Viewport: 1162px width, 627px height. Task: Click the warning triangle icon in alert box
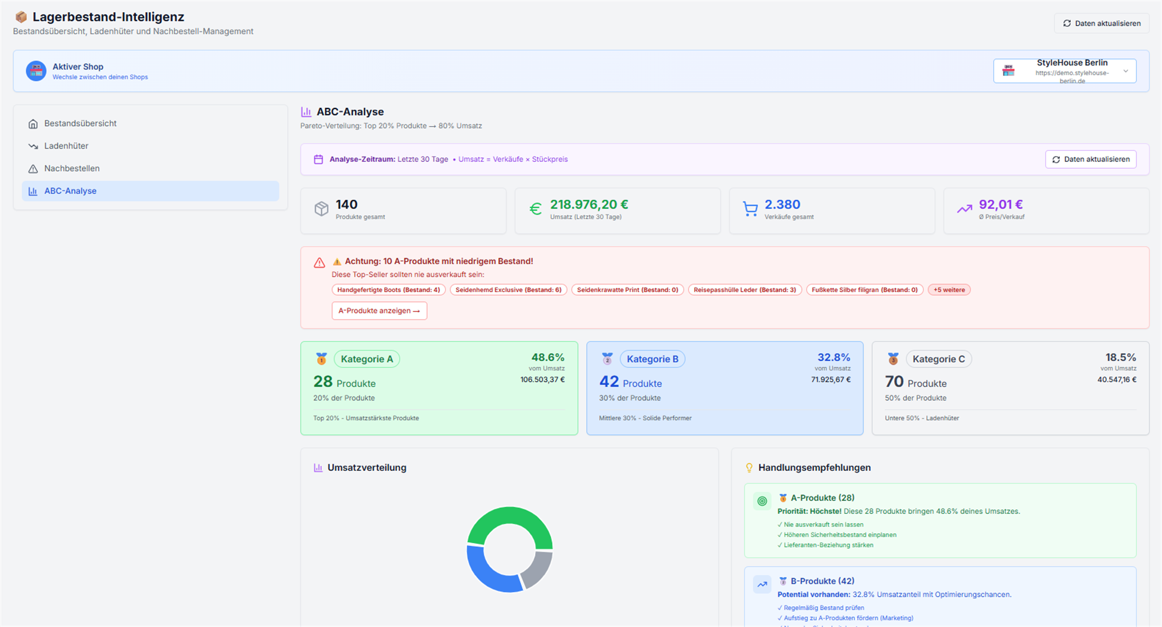[x=320, y=263]
